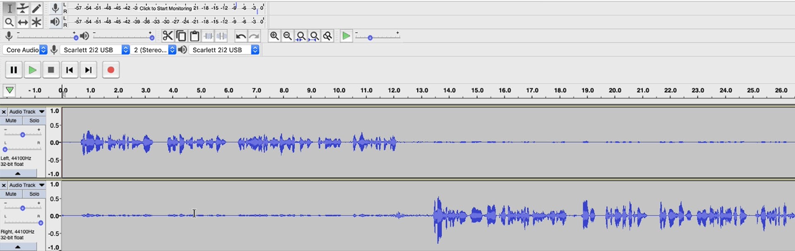Choose the Time Shift tool
Image resolution: width=795 pixels, height=251 pixels.
pyautogui.click(x=23, y=22)
